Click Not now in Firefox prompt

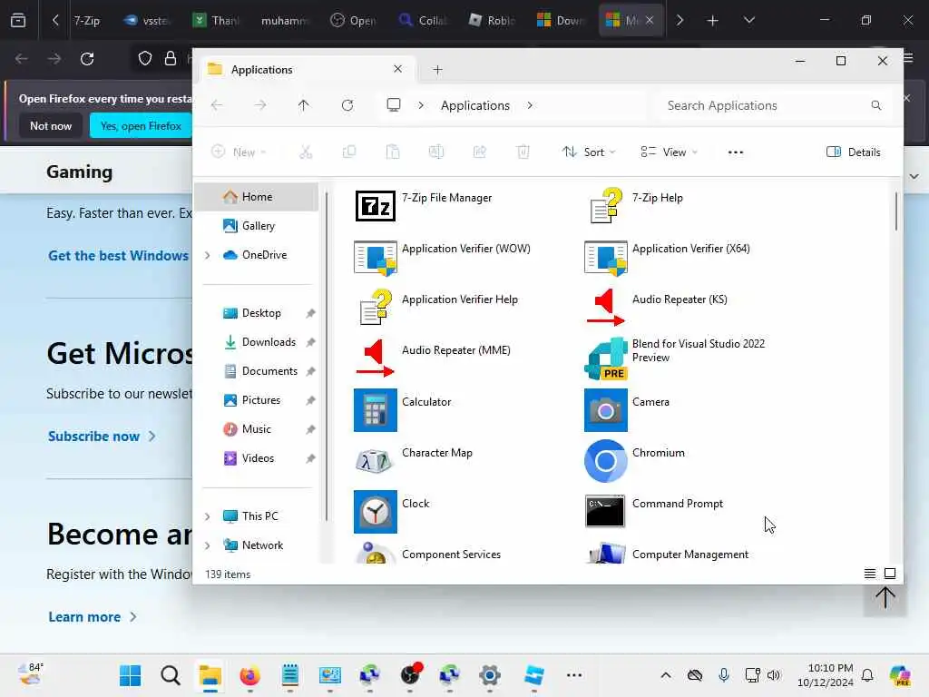coord(51,126)
